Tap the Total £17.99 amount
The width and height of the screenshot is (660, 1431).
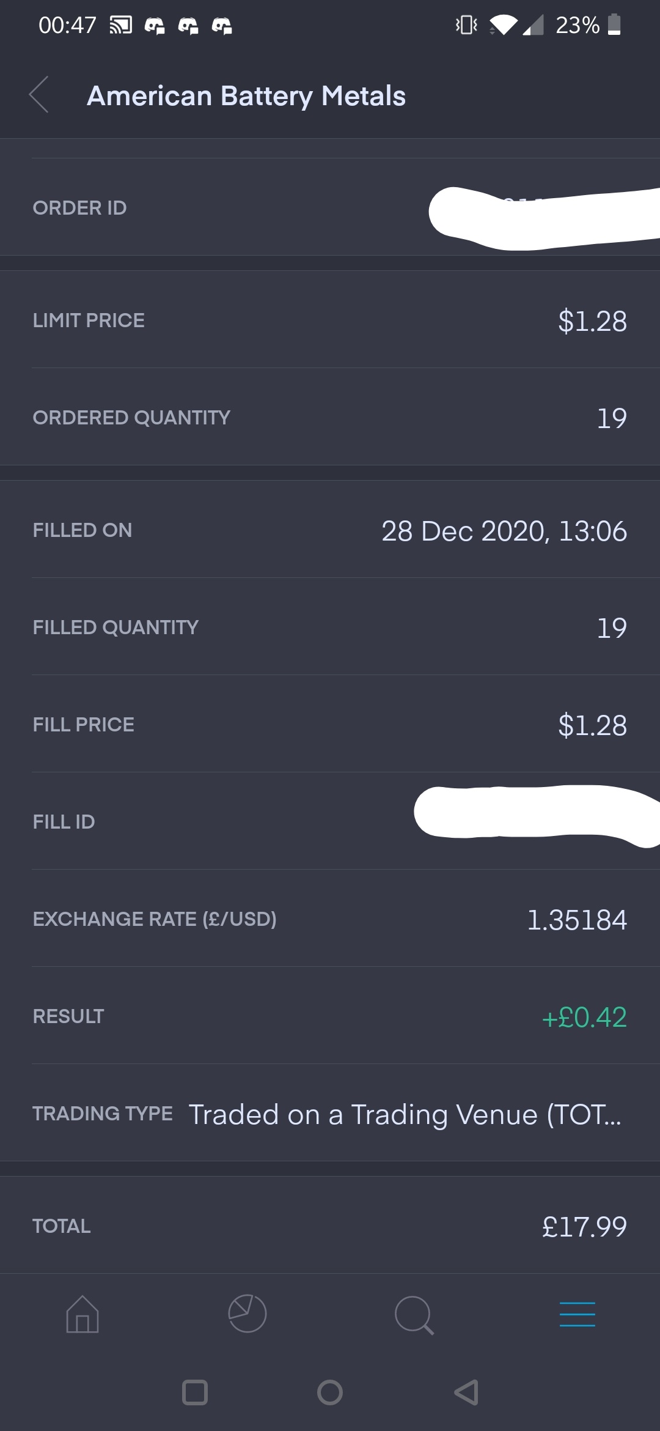(x=584, y=1226)
